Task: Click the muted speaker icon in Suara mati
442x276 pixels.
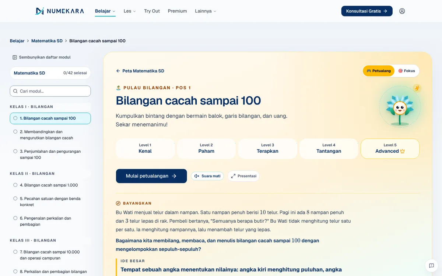Action: pos(197,176)
